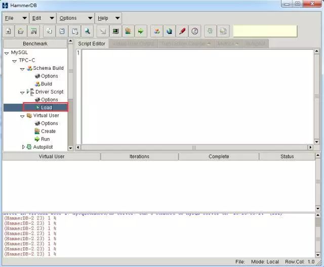Click the Copy toolbar icon
The height and width of the screenshot is (267, 324).
point(50,31)
